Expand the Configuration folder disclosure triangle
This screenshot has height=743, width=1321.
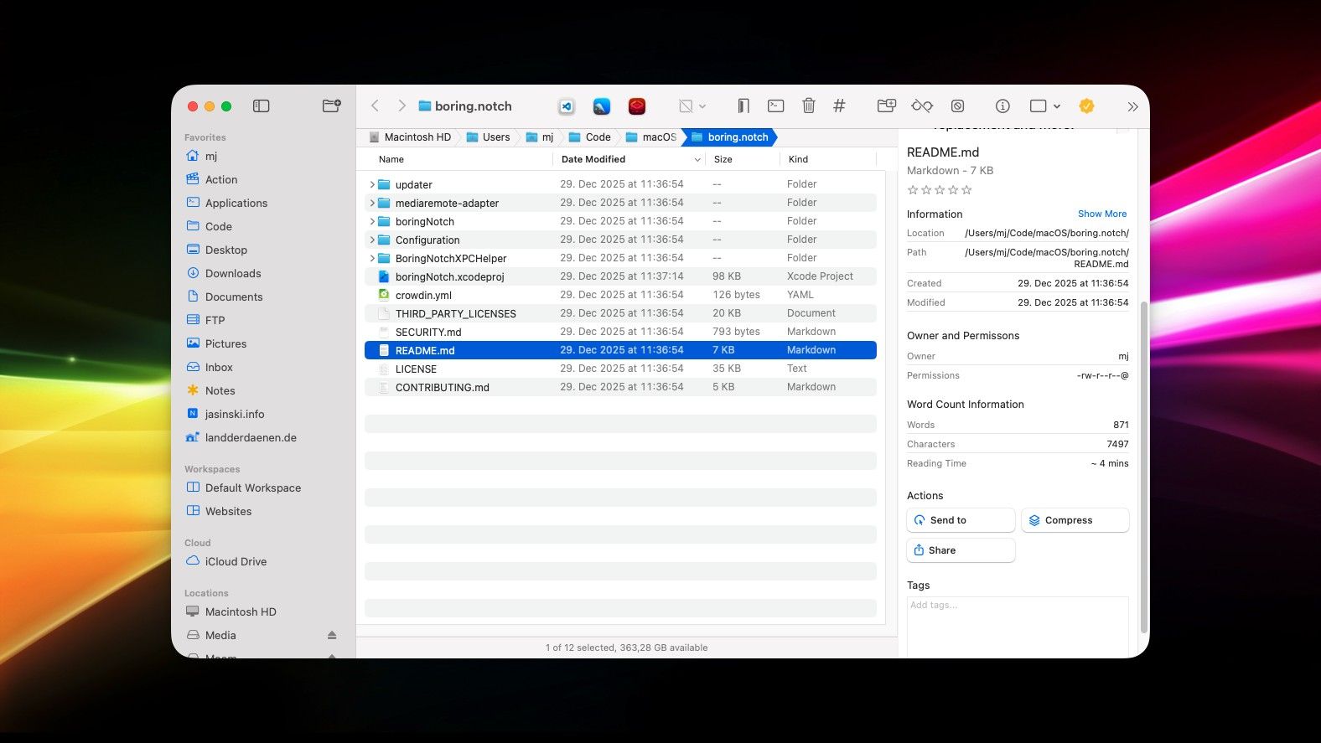click(372, 240)
